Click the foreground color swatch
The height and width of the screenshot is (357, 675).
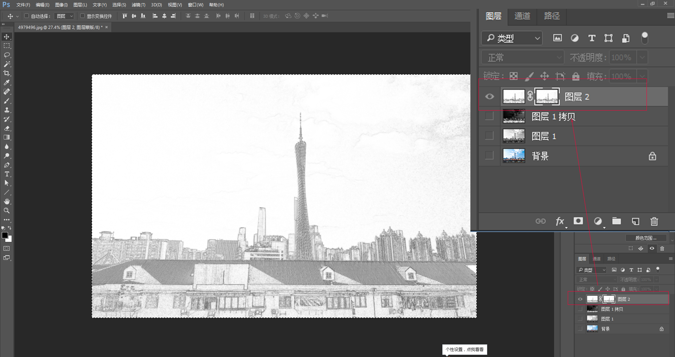(5, 235)
